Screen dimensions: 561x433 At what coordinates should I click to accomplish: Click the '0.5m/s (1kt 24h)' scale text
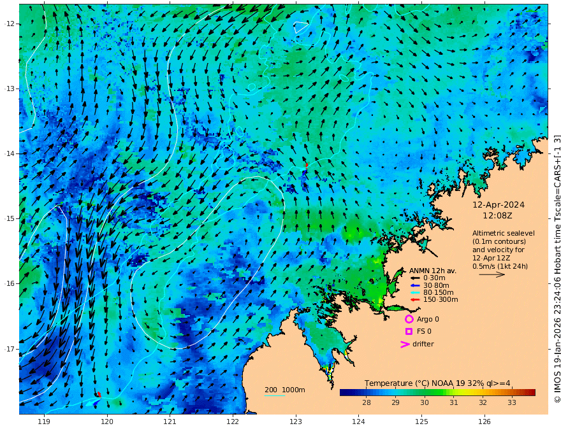500,266
